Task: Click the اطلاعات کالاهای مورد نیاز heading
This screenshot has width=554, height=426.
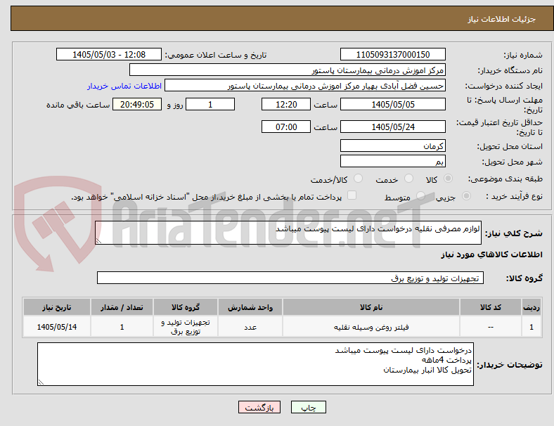Action: tap(492, 254)
